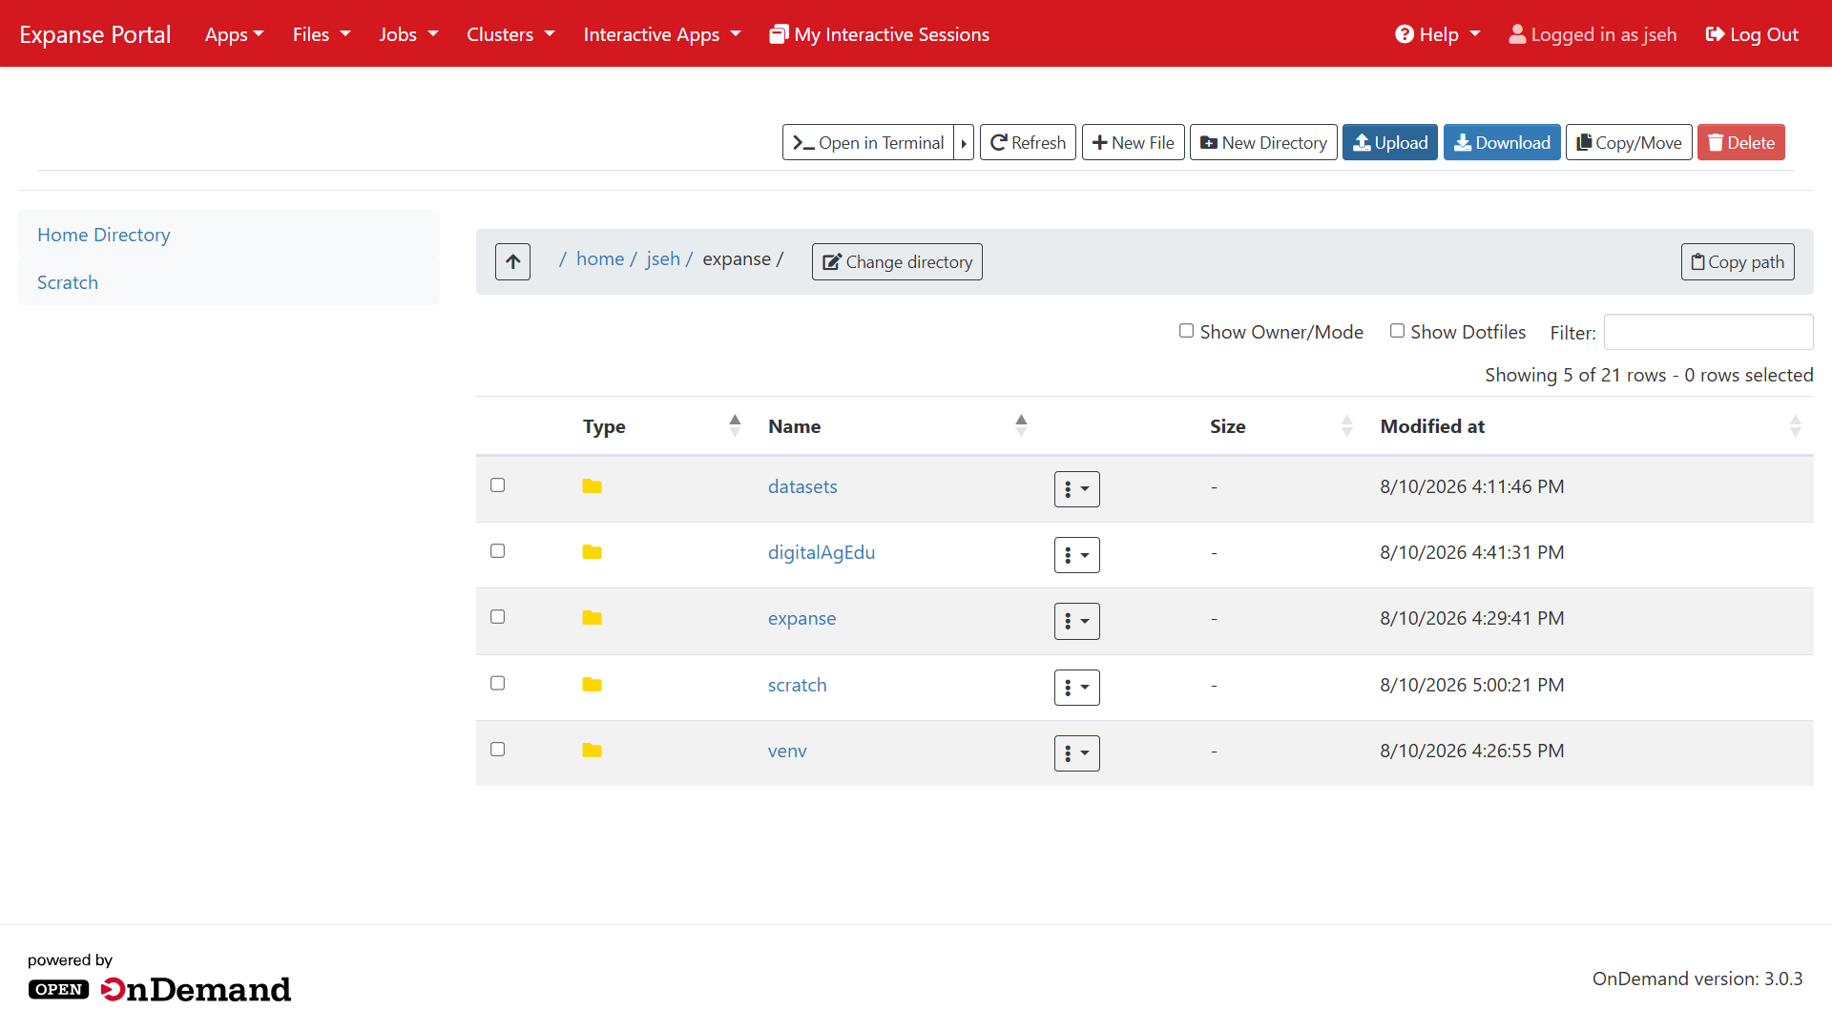The width and height of the screenshot is (1832, 1030).
Task: Focus the Filter text field
Action: [1708, 332]
